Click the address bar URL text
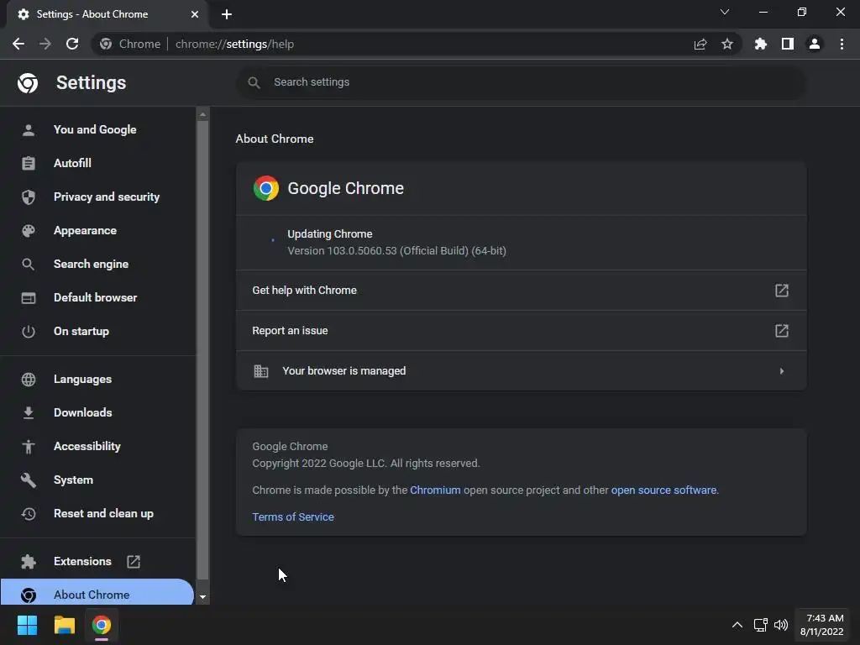 coord(234,44)
